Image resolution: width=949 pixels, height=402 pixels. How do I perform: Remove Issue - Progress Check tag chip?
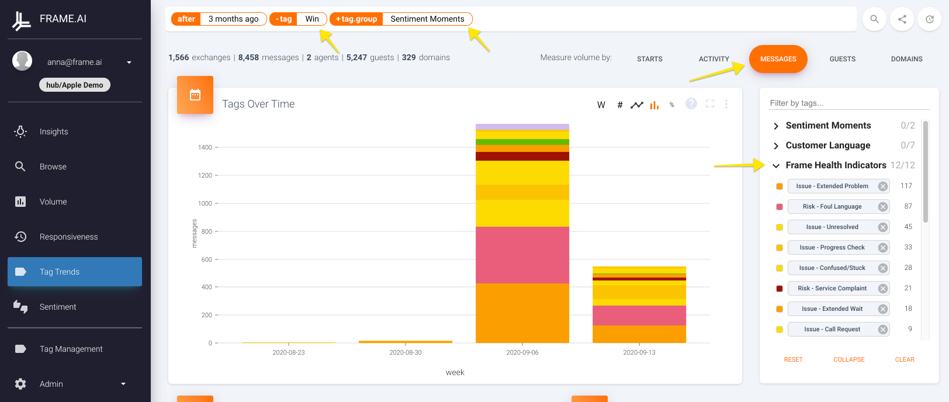coord(883,248)
